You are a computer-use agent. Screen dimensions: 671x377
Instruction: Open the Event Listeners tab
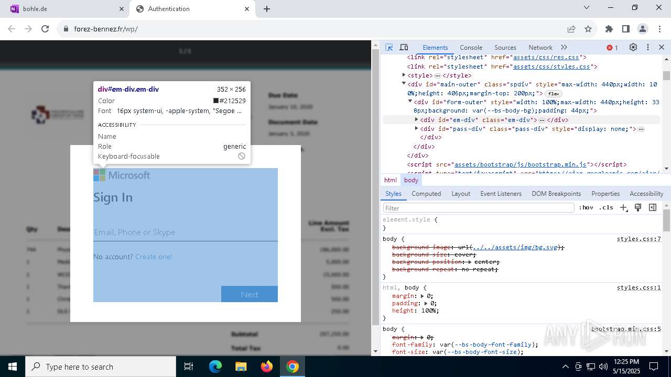click(501, 194)
